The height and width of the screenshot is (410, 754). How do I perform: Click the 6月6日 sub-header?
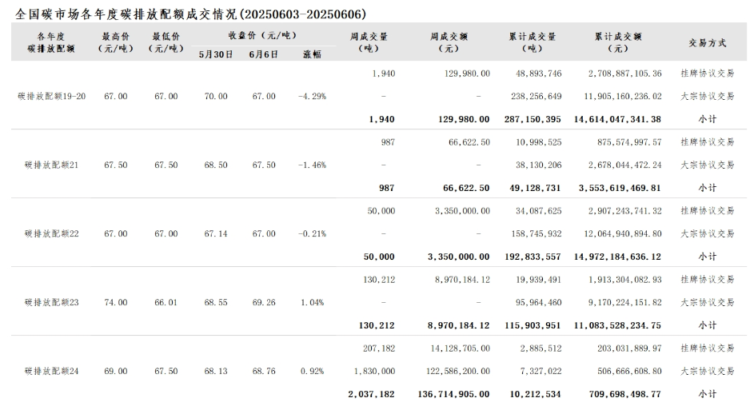coord(263,54)
